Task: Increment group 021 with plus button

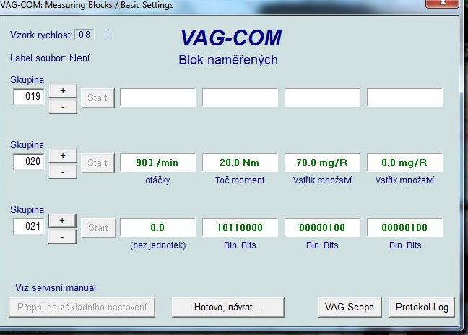Action: (62, 221)
